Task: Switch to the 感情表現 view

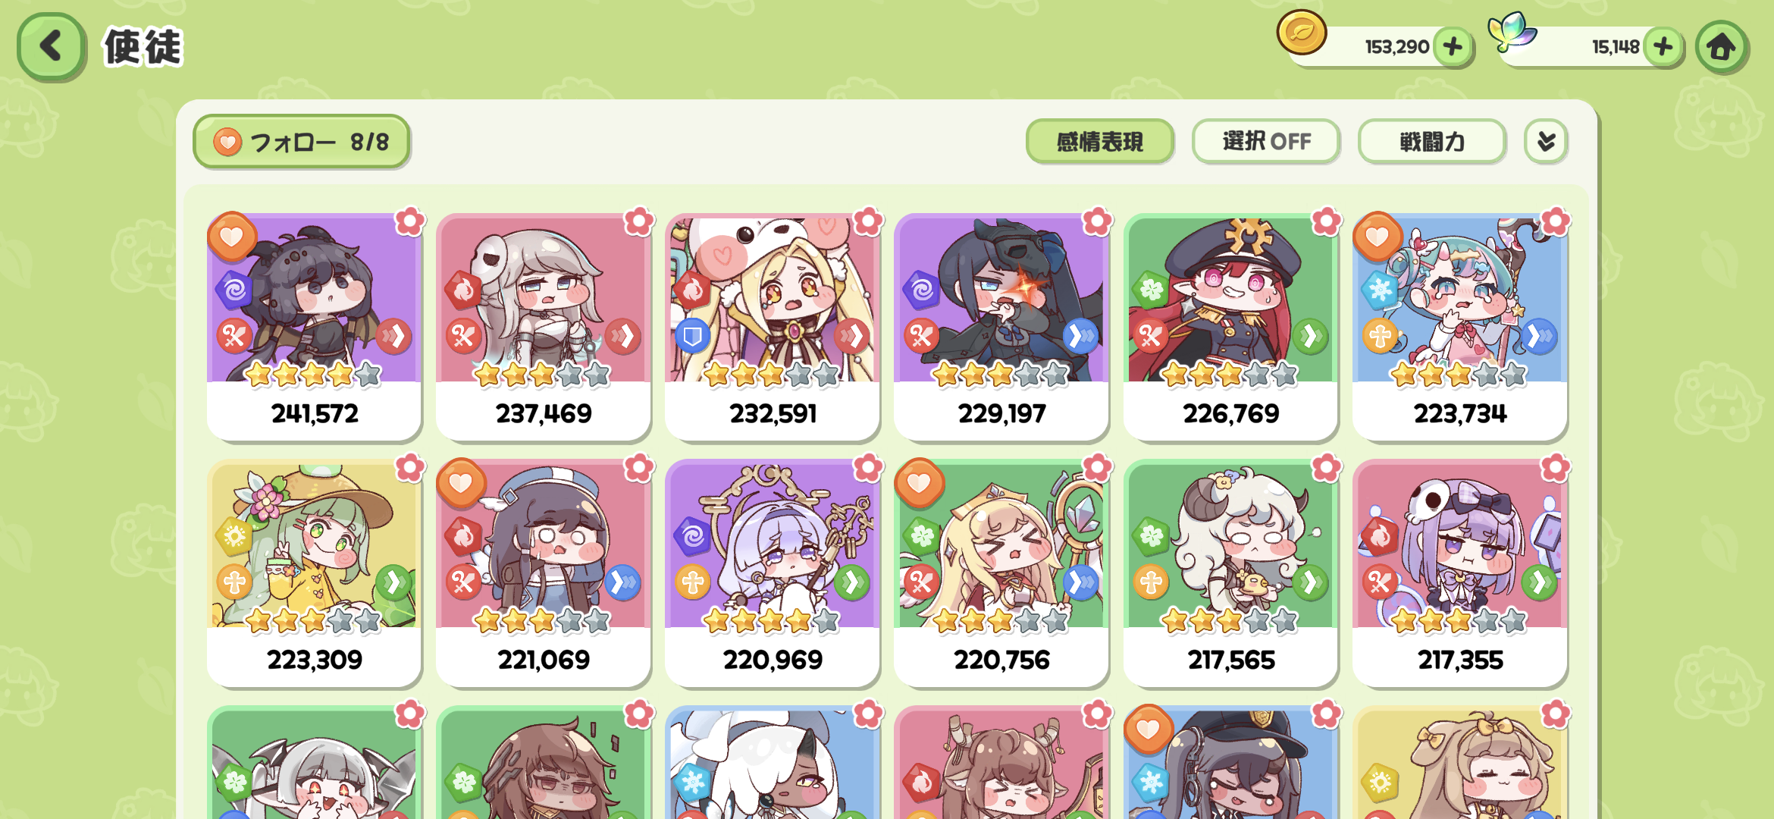Action: click(x=1100, y=141)
